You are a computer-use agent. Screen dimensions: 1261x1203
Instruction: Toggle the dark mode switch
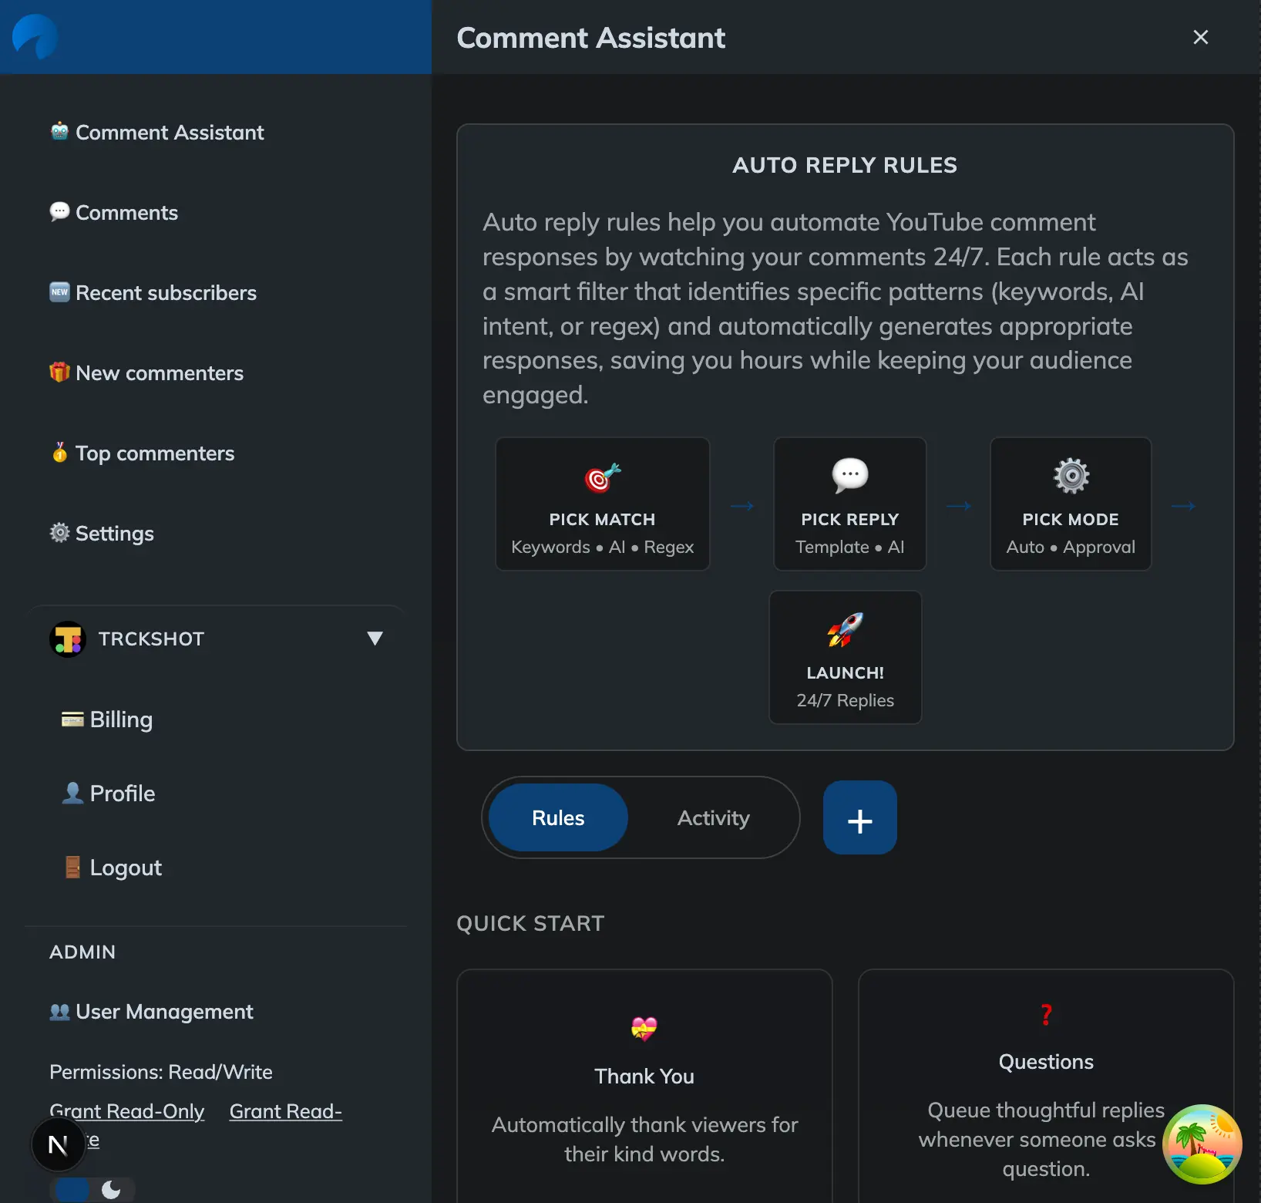point(92,1189)
